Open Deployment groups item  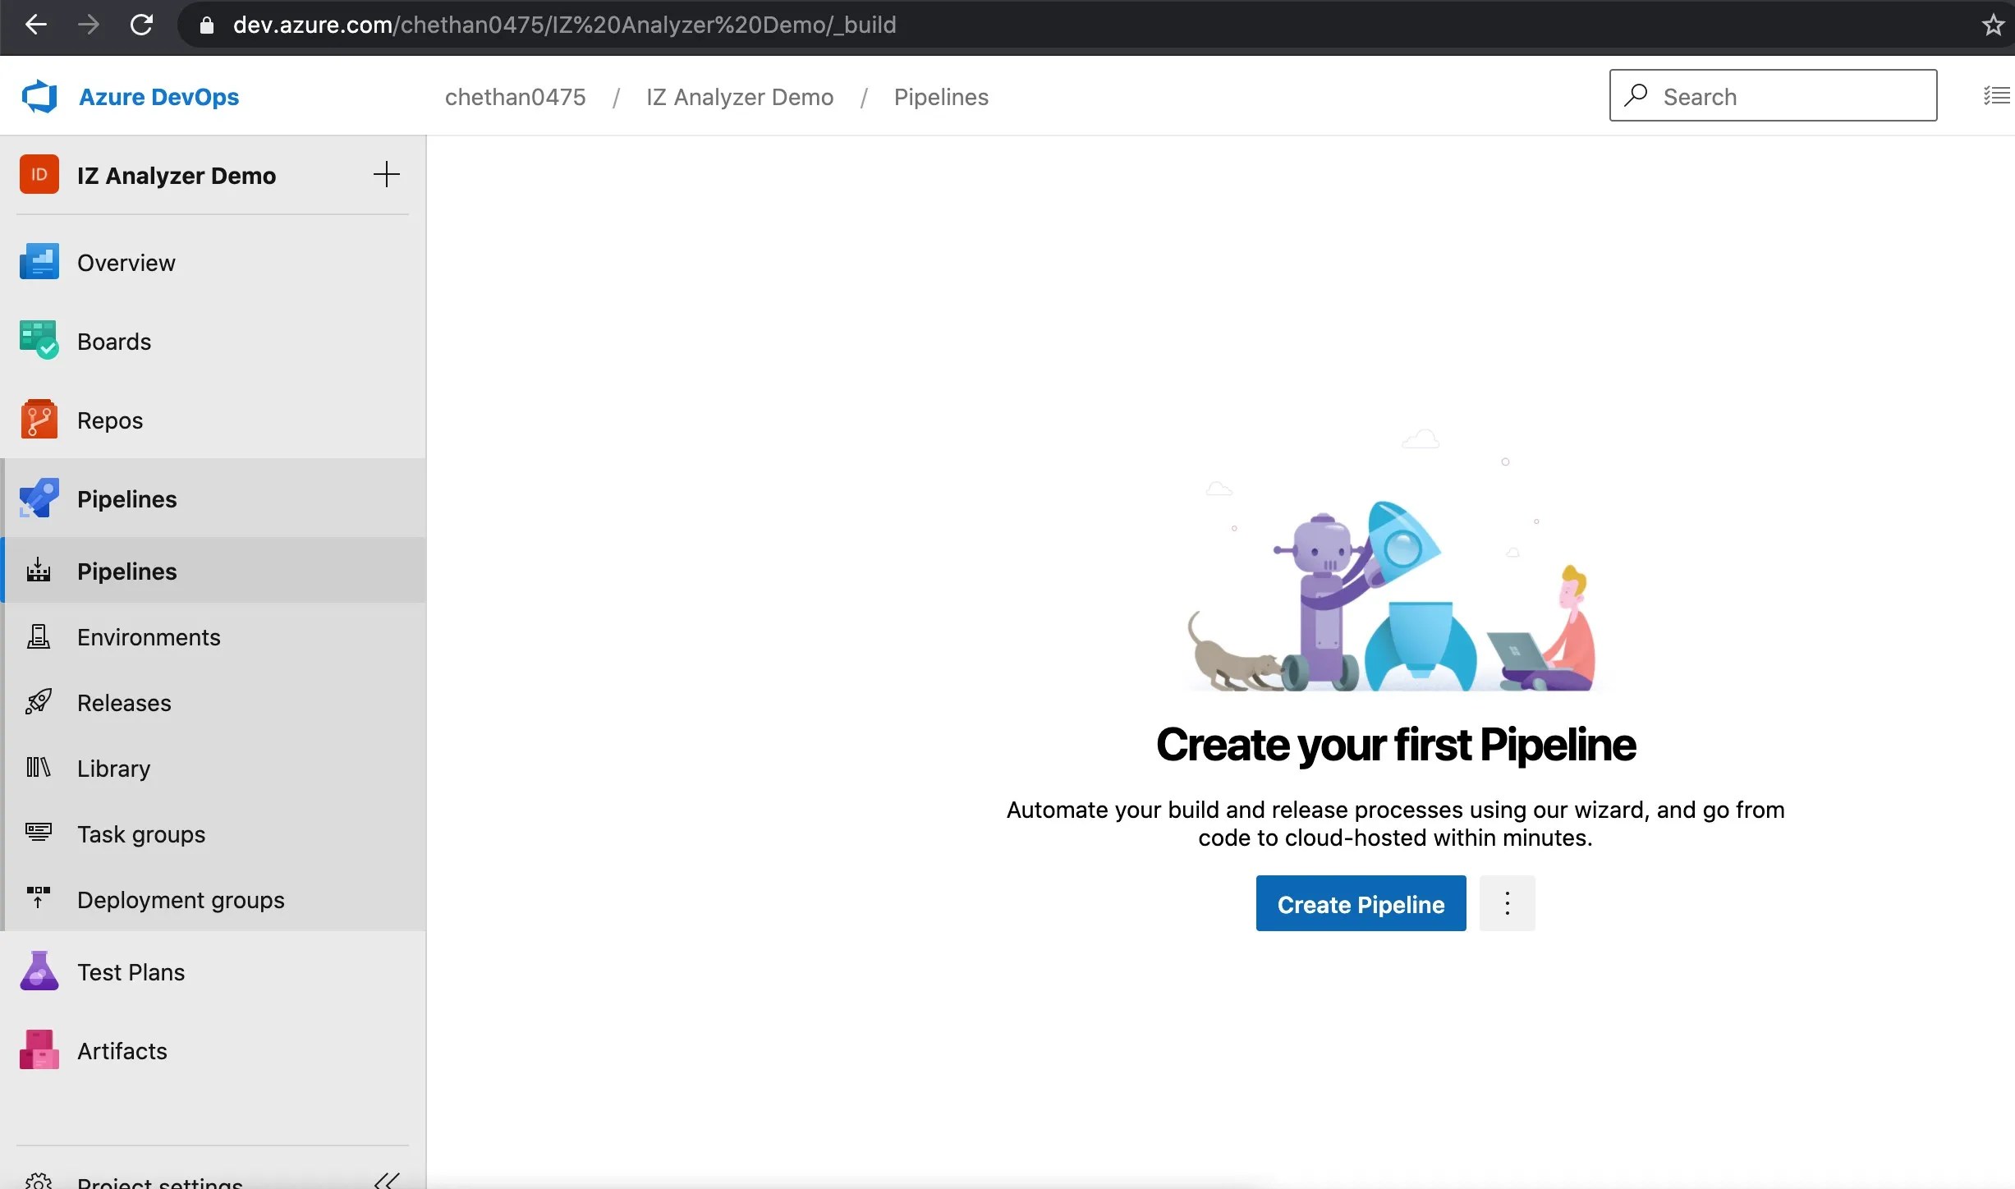pos(181,900)
